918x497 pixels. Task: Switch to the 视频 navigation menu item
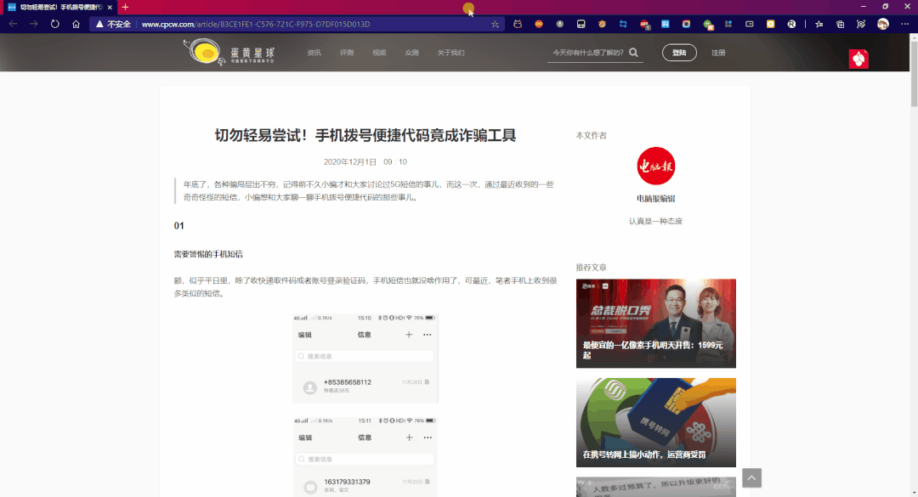click(x=379, y=52)
